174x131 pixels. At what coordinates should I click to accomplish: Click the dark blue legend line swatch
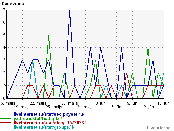coord(6,114)
